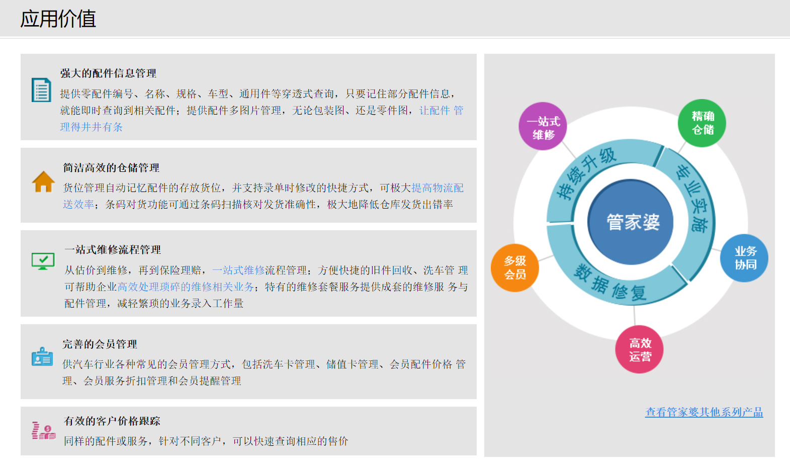The height and width of the screenshot is (476, 790).
Task: Select the blue 业务协同 circle
Action: (x=744, y=258)
